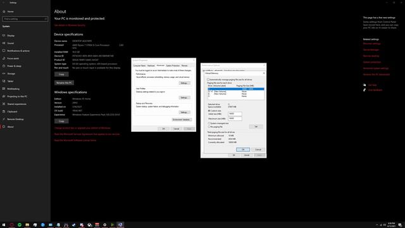Switch to Hardware tab in System Properties
Screen dimensions: 405x228
151,66
